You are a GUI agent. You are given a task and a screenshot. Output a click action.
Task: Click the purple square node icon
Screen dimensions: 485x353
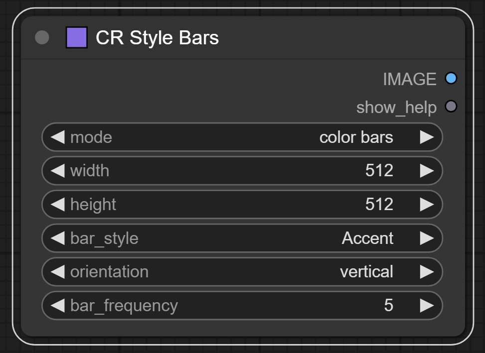(x=77, y=38)
